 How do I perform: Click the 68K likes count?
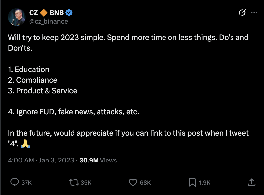pos(145,183)
